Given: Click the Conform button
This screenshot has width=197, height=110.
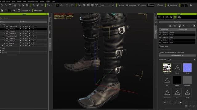Looking at the screenshot, I should 142,5.
